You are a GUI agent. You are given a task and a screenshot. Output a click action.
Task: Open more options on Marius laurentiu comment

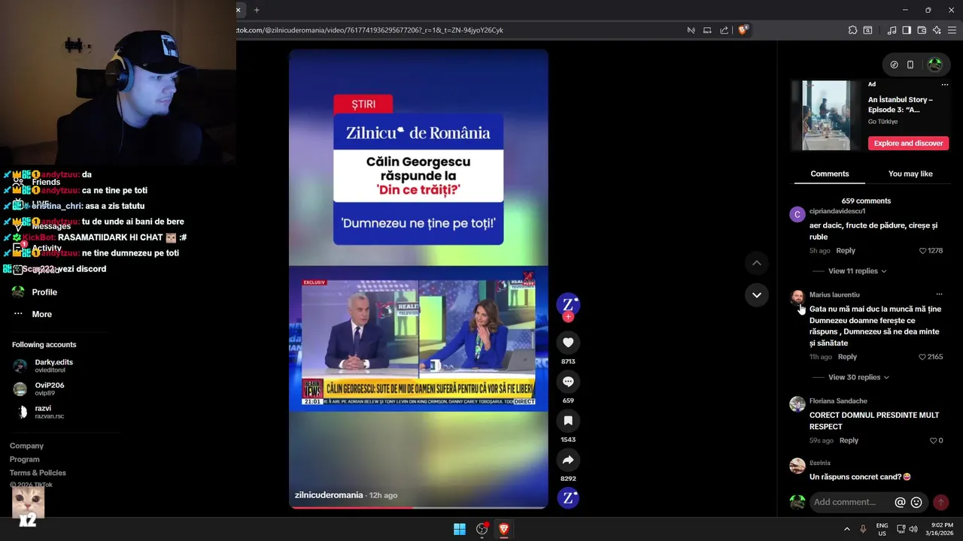point(939,295)
